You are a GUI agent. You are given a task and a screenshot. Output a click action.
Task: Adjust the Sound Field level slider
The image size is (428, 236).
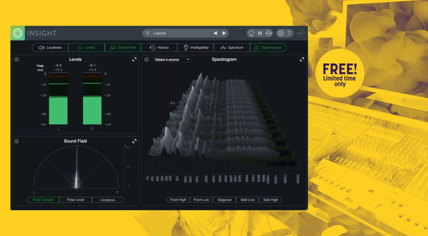[x=125, y=167]
